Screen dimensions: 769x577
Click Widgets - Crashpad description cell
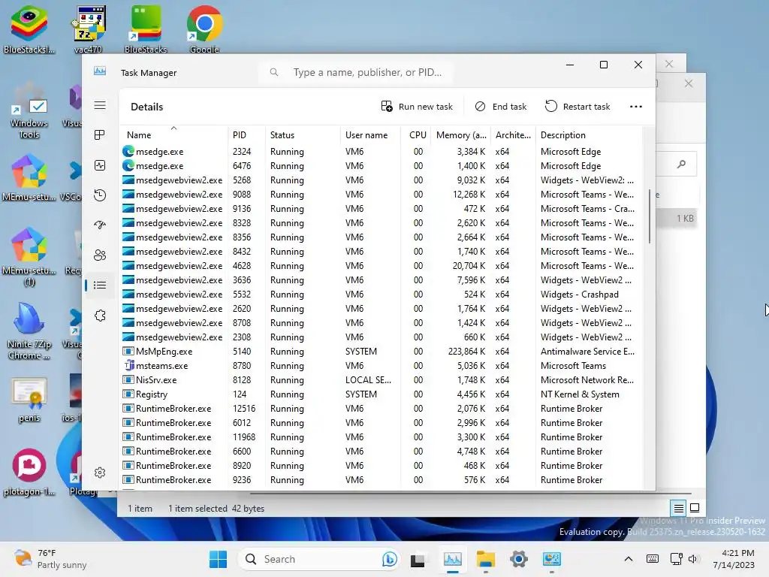579,295
